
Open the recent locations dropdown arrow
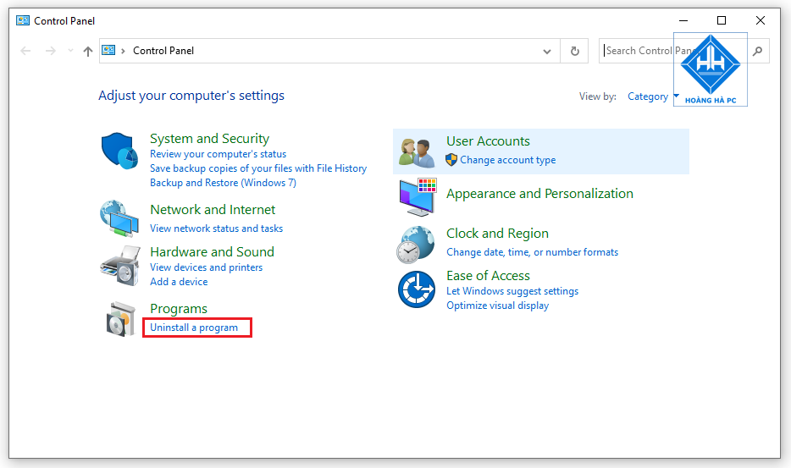pos(70,51)
